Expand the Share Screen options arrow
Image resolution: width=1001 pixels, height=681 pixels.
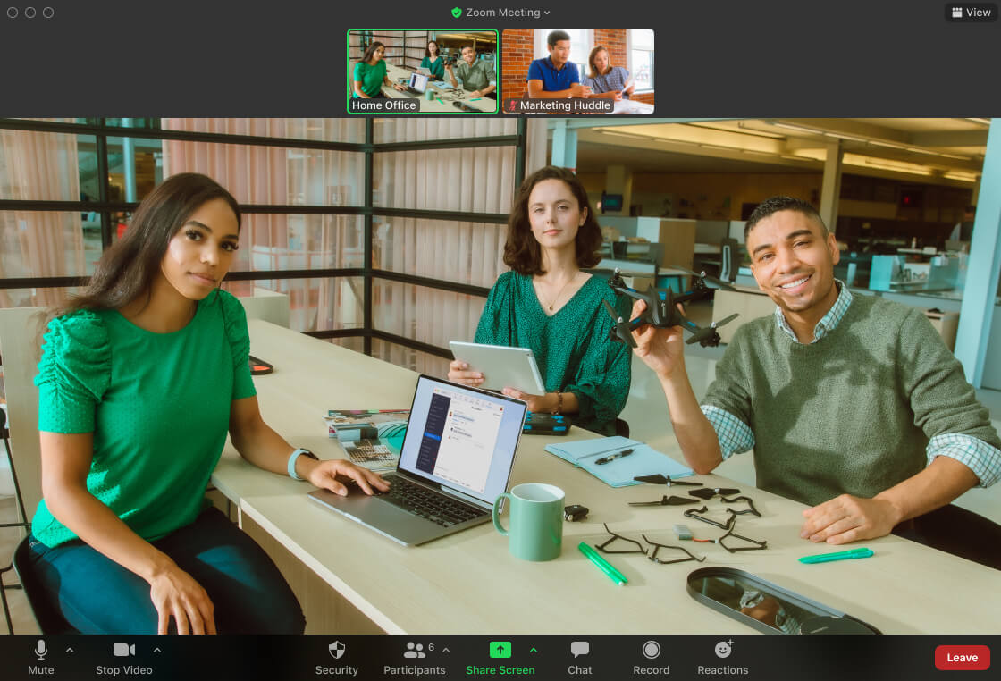click(534, 650)
